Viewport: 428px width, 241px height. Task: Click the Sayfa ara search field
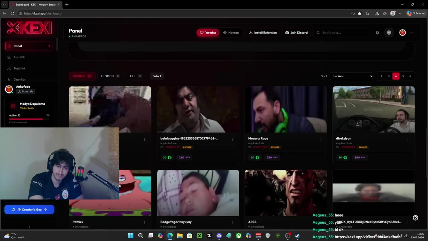(x=342, y=32)
